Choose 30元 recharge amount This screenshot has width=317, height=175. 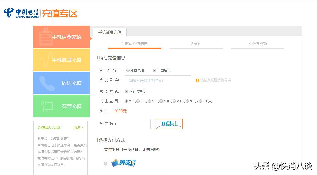point(138,101)
